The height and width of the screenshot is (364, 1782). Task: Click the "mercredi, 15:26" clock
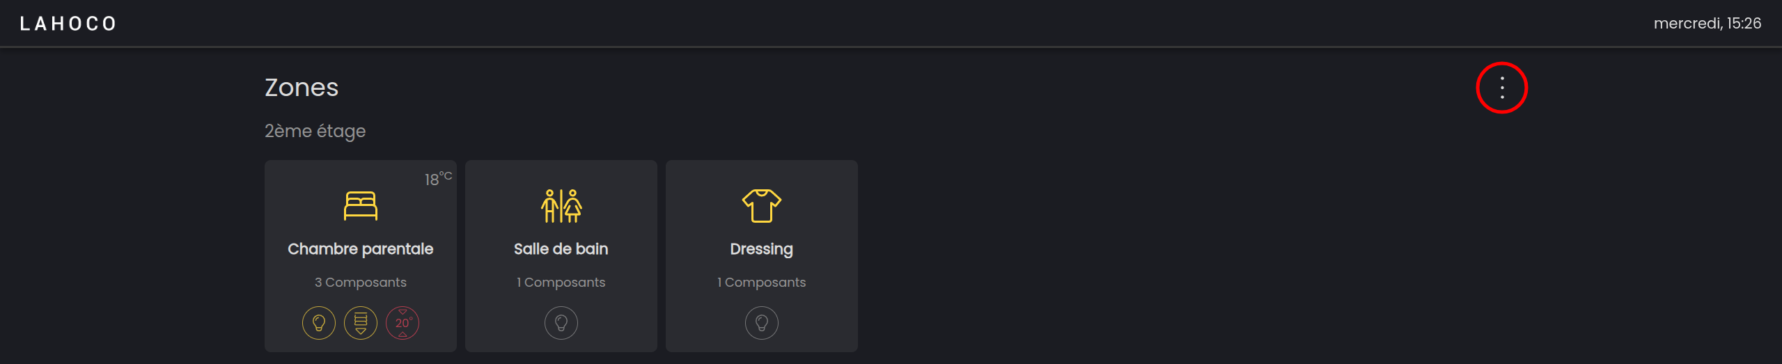(1707, 24)
